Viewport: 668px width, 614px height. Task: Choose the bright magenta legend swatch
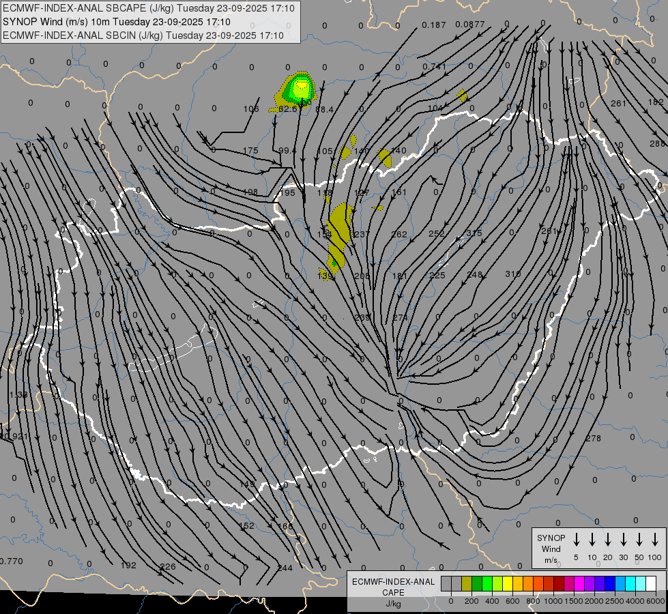[579, 583]
